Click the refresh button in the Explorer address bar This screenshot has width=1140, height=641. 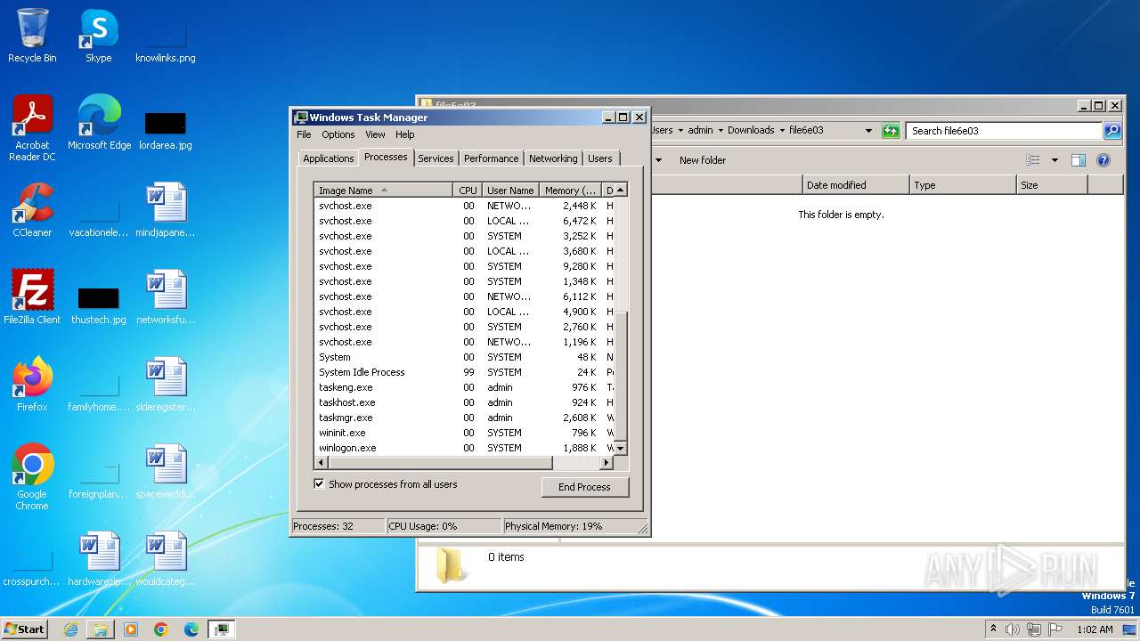pyautogui.click(x=891, y=131)
